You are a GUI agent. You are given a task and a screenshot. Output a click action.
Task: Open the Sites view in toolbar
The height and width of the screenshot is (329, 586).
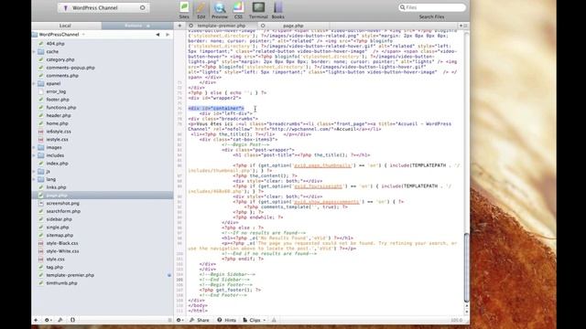(184, 10)
